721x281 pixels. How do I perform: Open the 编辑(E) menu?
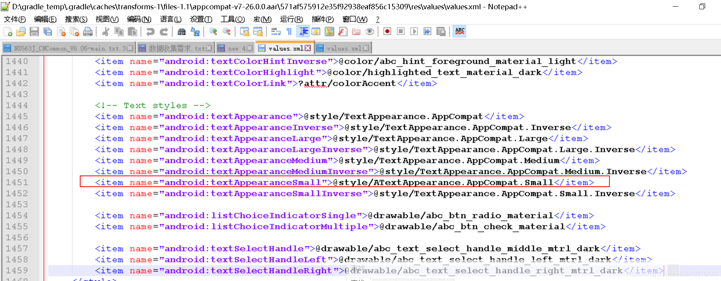[x=45, y=19]
